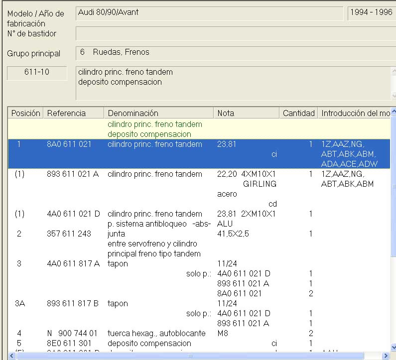Click the M8 note for the nut

point(223,333)
